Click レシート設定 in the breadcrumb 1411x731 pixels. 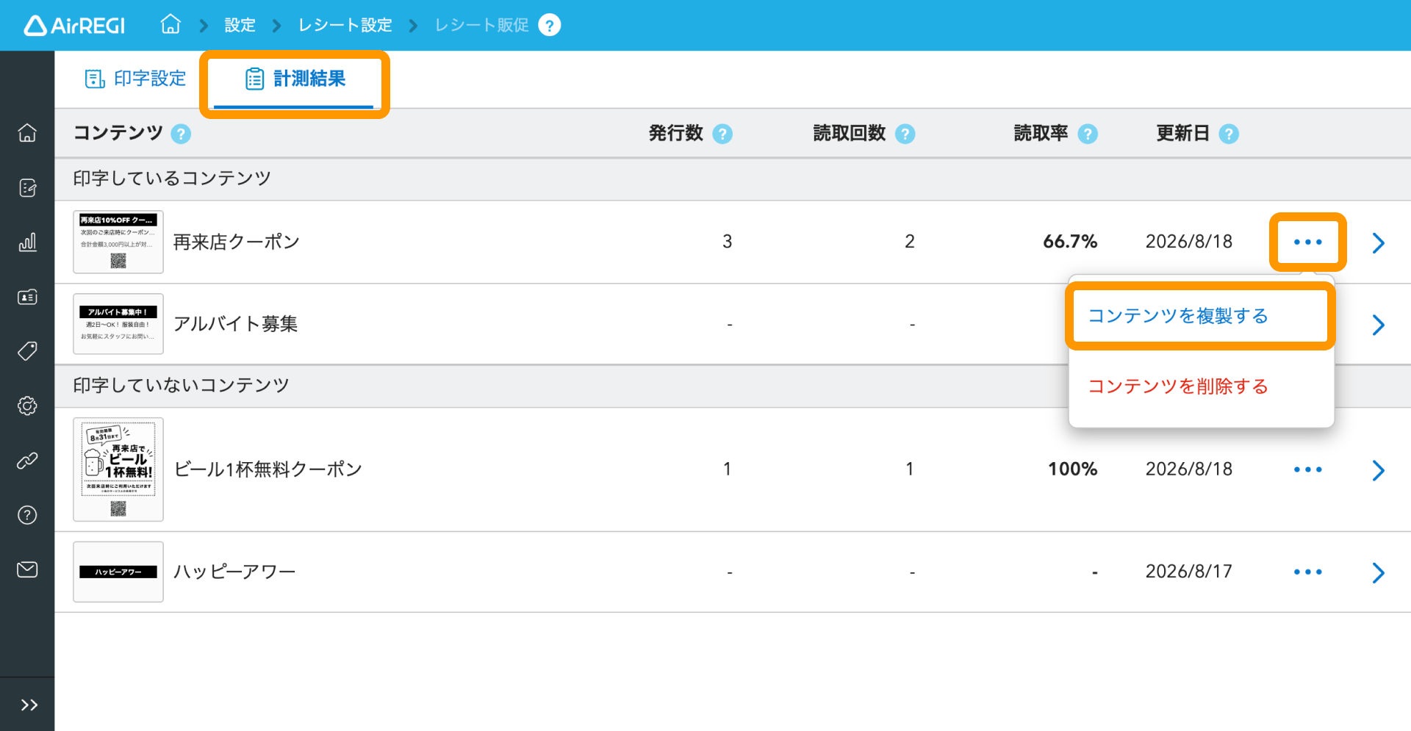point(345,25)
